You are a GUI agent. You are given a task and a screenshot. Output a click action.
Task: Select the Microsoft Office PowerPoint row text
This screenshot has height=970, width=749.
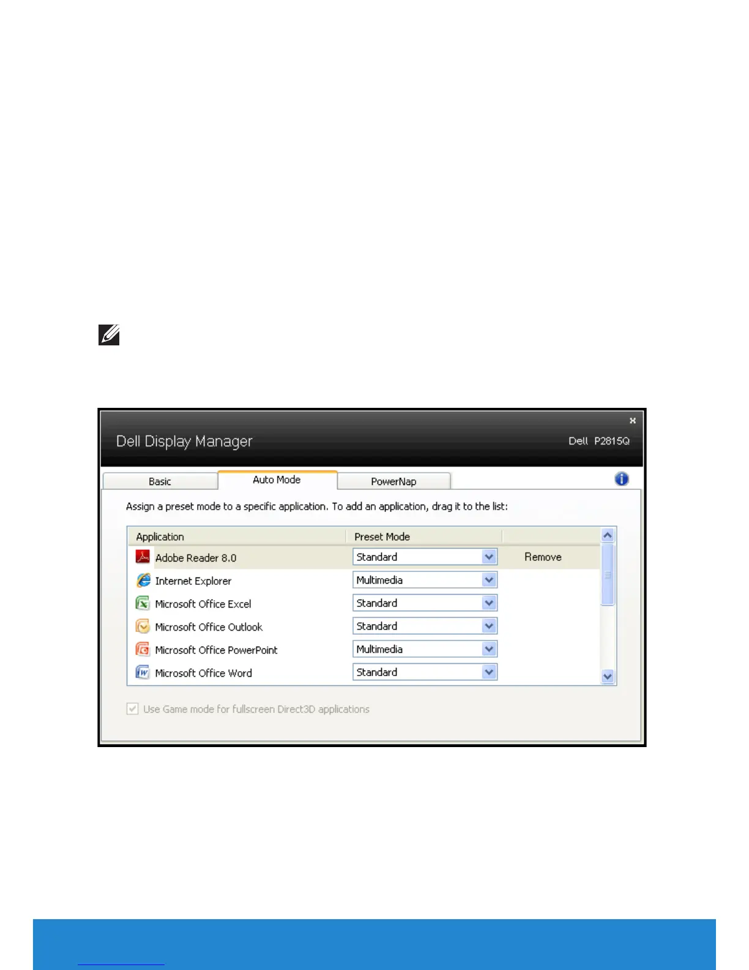(216, 650)
